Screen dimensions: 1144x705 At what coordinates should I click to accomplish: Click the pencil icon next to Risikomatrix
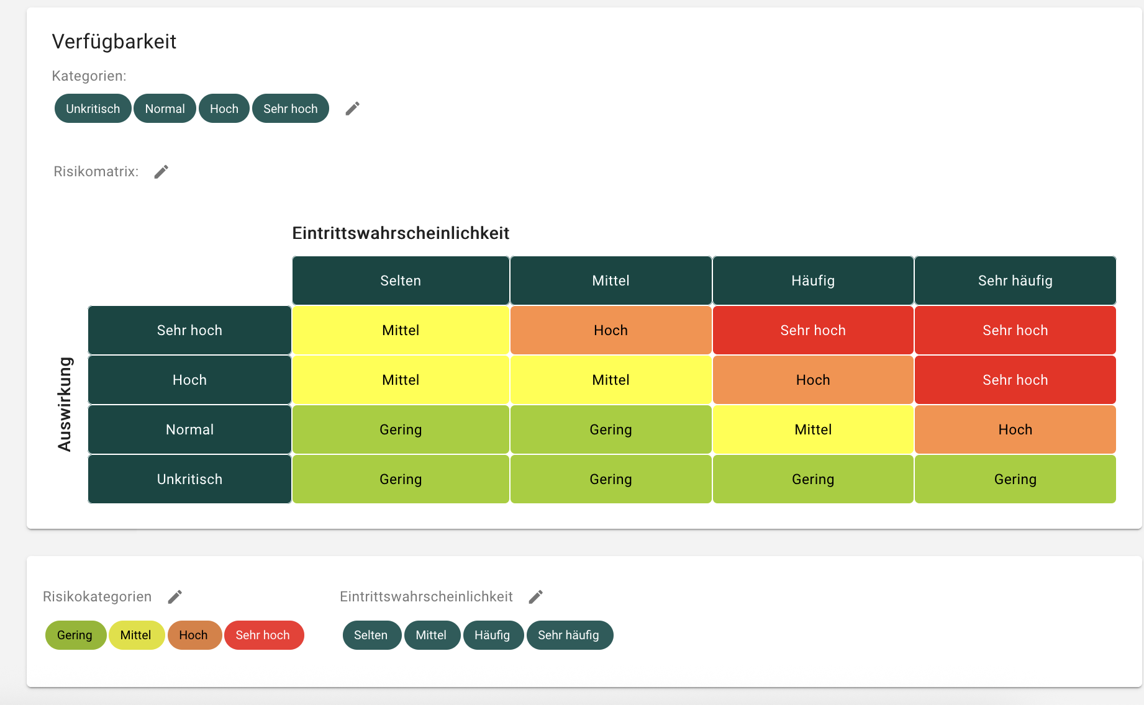(x=161, y=172)
